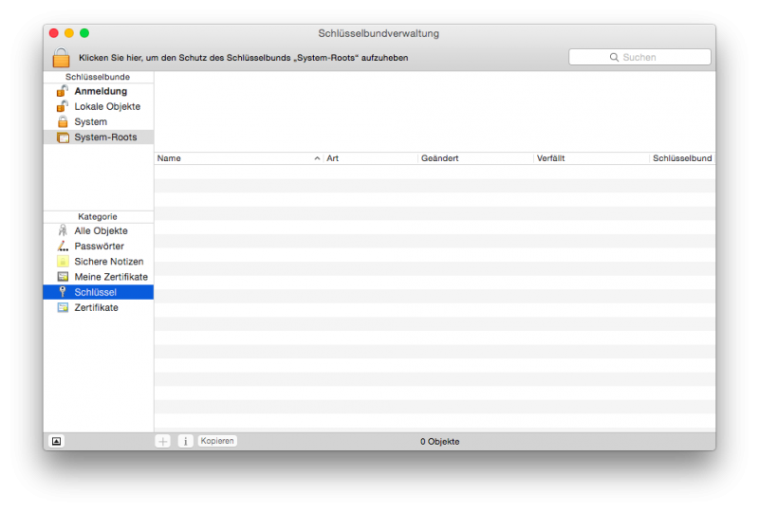The image size is (759, 512).
Task: Select the Lokale Objekte keychain
Action: (106, 106)
